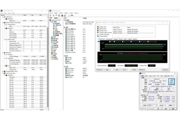The image size is (180, 120).
Task: Toggle the CPU Core #4 graph checkbox
Action: pyautogui.click(x=139, y=42)
